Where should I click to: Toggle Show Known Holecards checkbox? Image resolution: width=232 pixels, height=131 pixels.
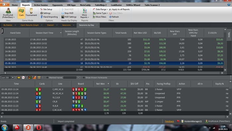coord(84,77)
